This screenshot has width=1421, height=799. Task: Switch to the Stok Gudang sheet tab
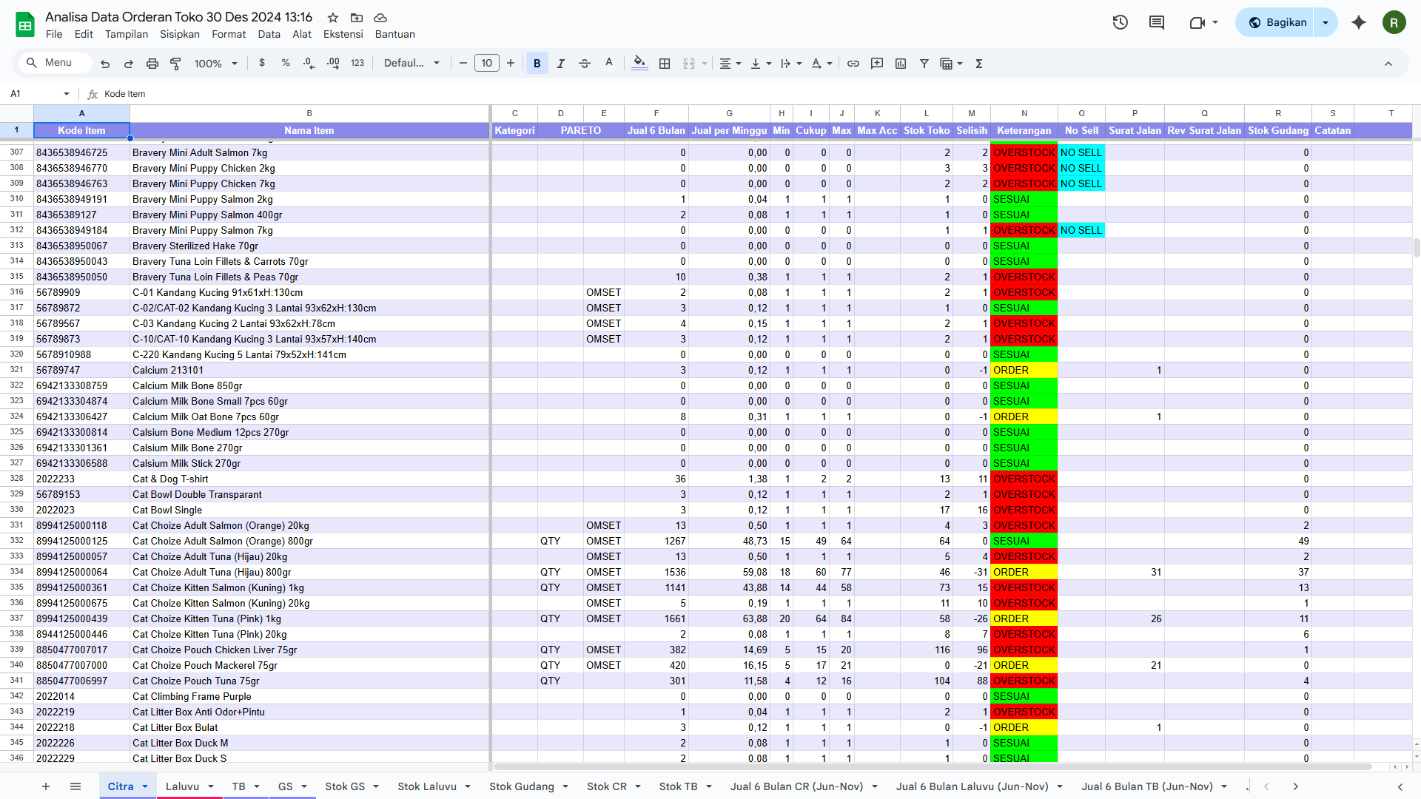click(x=521, y=786)
